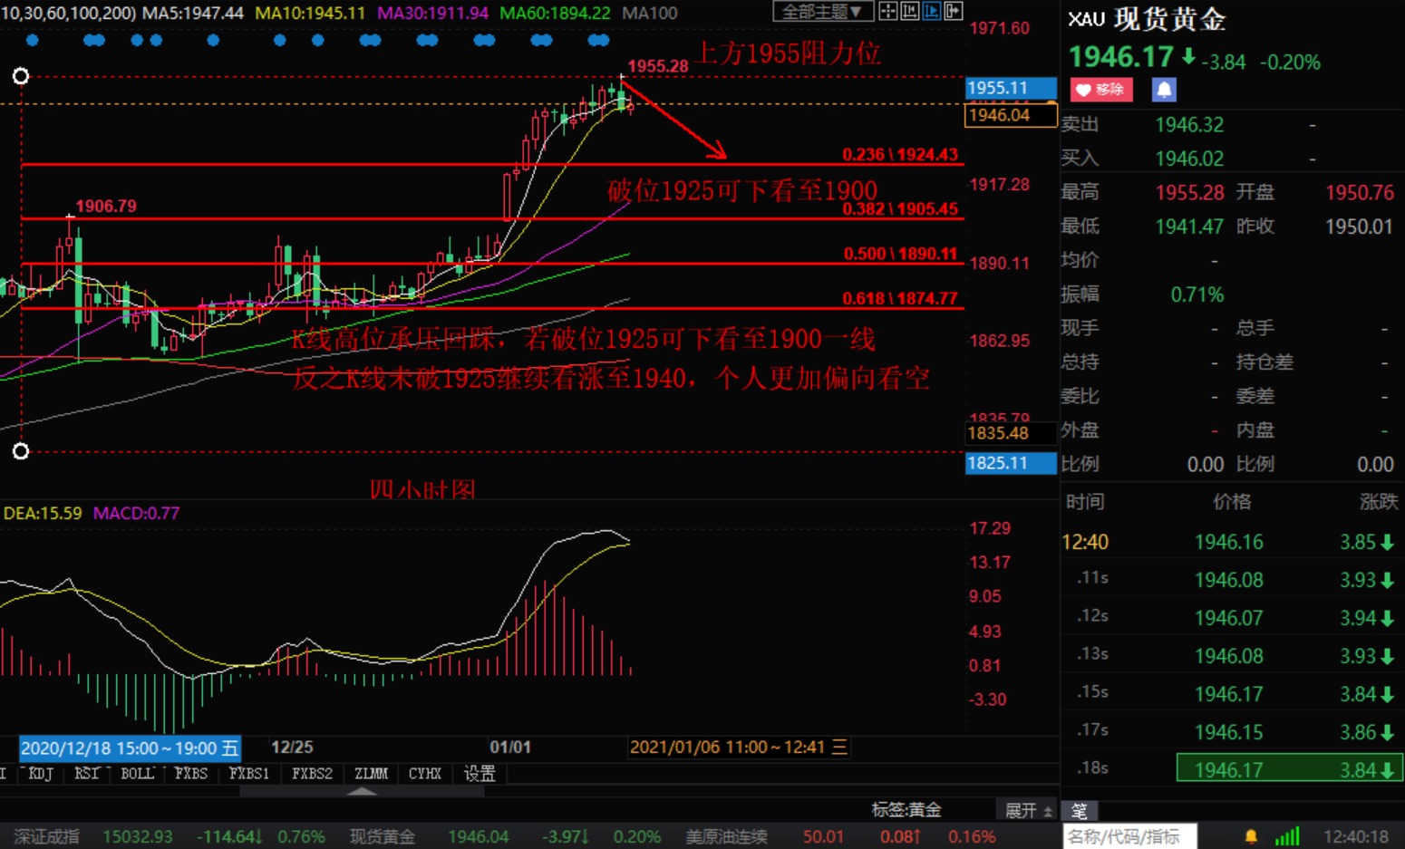The width and height of the screenshot is (1405, 849).
Task: Click the 0.236 Fibonacci level label 1924.43
Action: pos(900,154)
